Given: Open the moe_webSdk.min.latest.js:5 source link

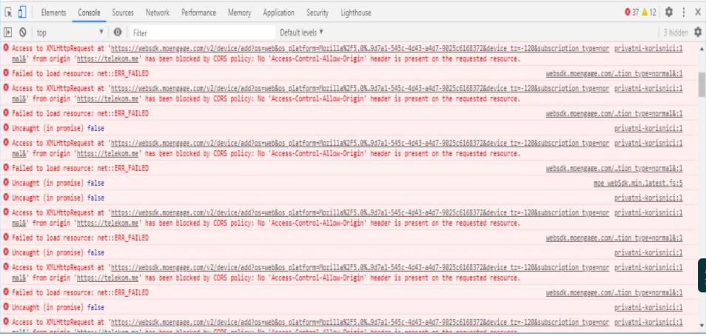Looking at the screenshot, I should click(x=639, y=183).
